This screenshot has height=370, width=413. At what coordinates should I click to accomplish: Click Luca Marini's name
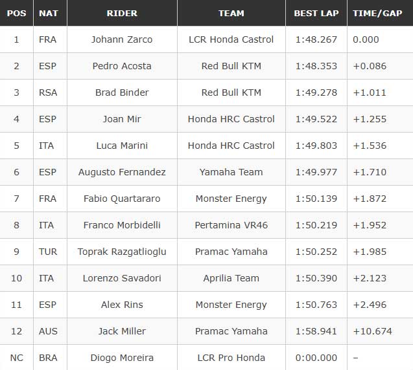point(122,146)
